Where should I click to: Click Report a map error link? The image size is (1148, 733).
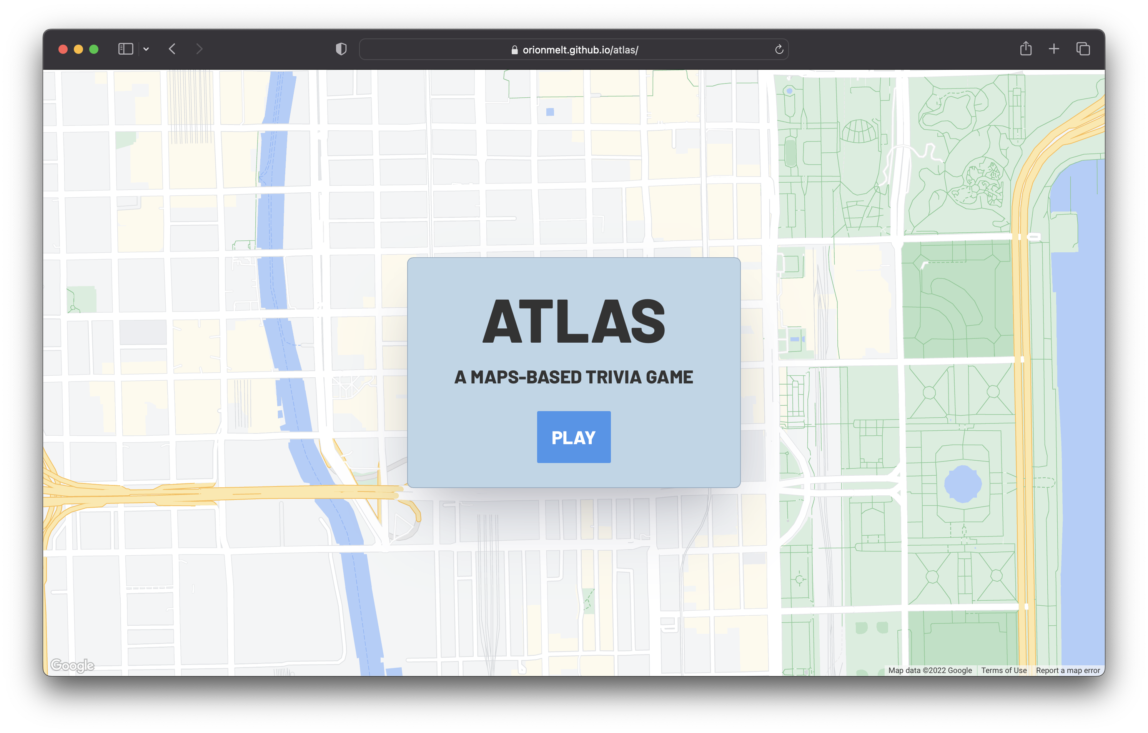[x=1067, y=670]
